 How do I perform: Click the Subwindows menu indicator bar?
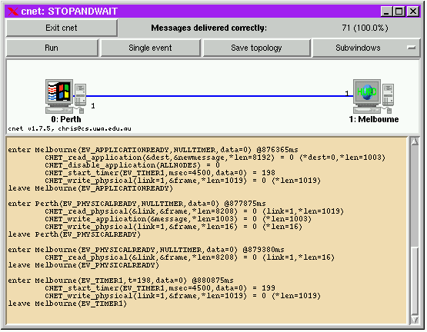(411, 48)
